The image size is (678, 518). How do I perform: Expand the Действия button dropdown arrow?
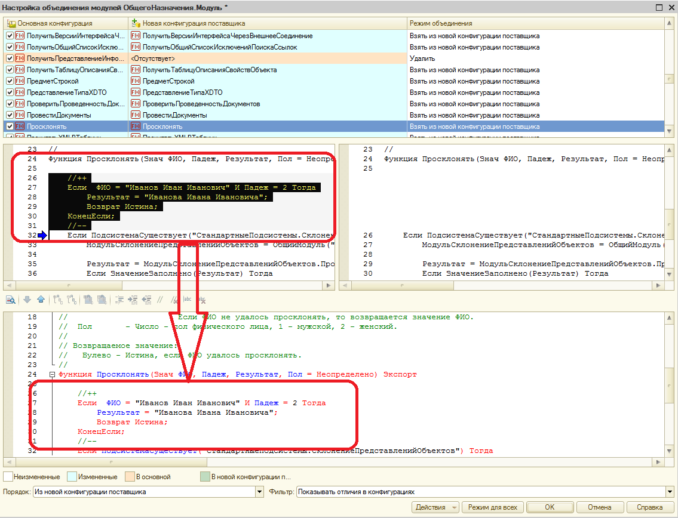(454, 508)
